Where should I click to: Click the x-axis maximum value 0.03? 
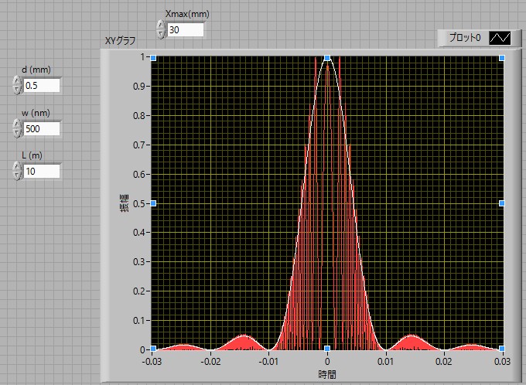[x=501, y=361]
